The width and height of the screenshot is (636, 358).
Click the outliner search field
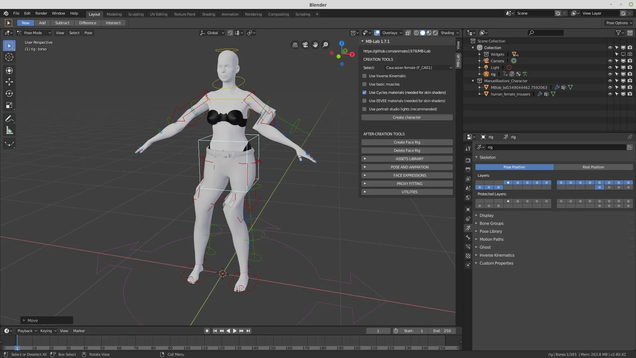click(x=546, y=33)
